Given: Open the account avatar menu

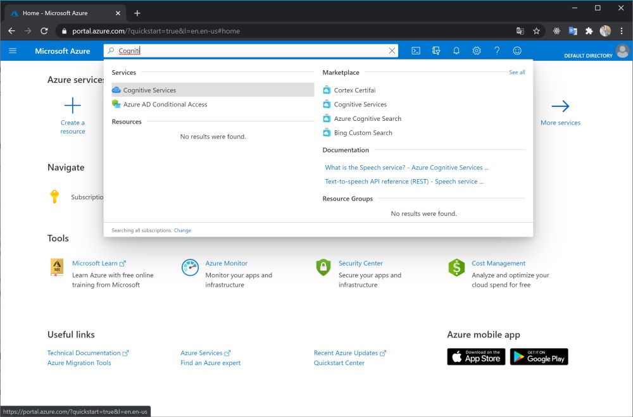Looking at the screenshot, I should [622, 51].
